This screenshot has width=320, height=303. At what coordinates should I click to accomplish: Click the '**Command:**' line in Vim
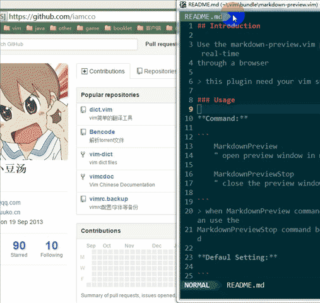pyautogui.click(x=223, y=119)
